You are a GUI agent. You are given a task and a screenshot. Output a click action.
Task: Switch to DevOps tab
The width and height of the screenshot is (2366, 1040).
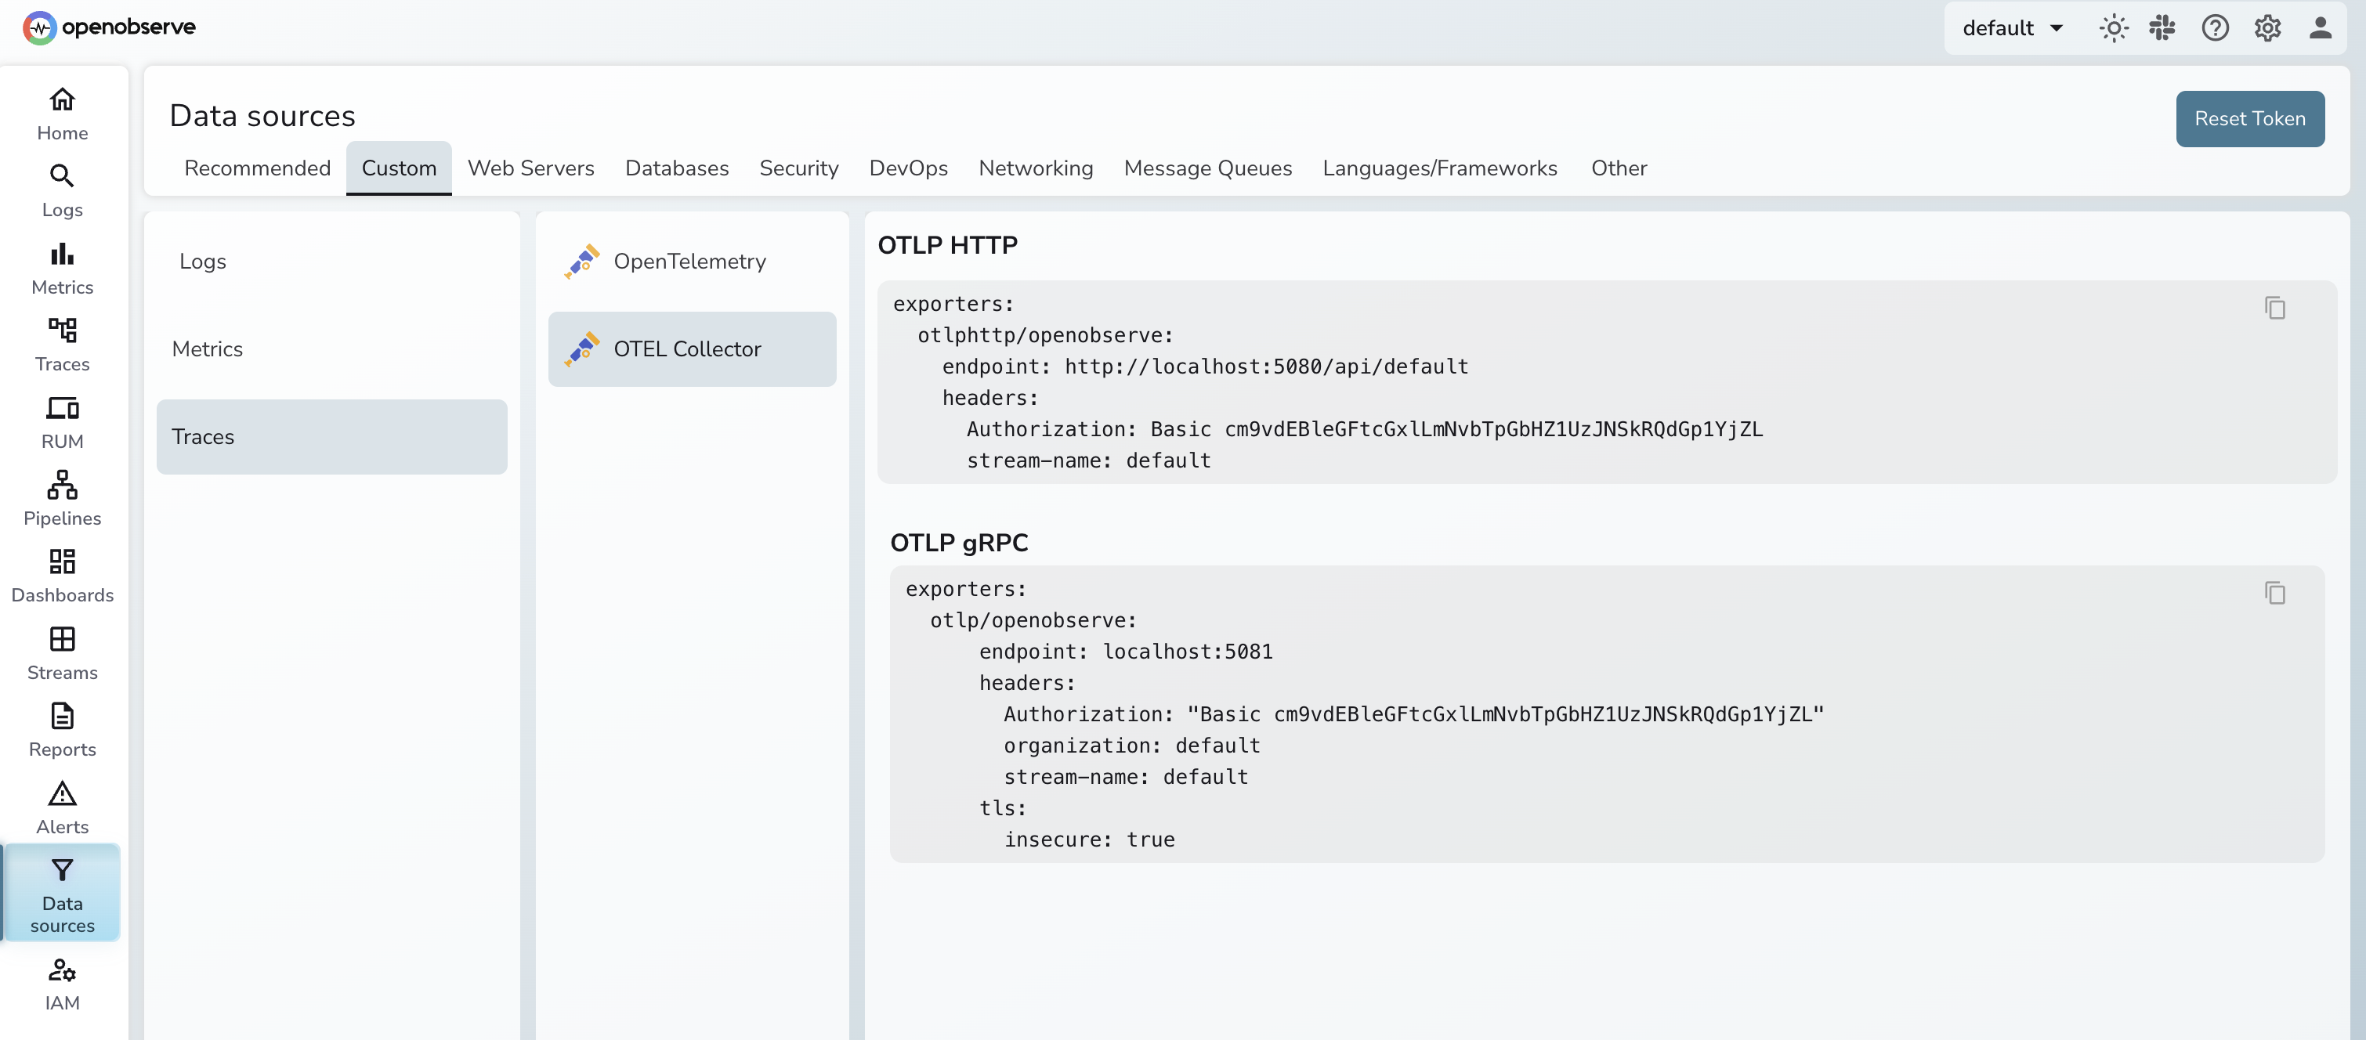point(908,168)
